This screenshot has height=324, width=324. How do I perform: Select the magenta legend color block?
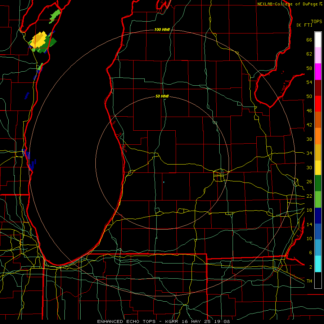click(x=318, y=72)
